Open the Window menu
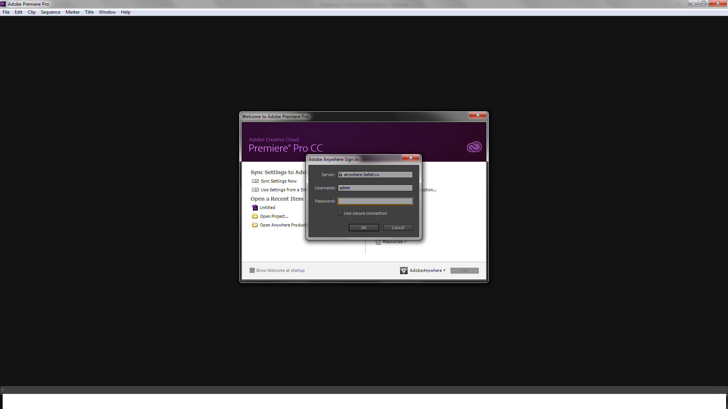The image size is (728, 409). [107, 12]
